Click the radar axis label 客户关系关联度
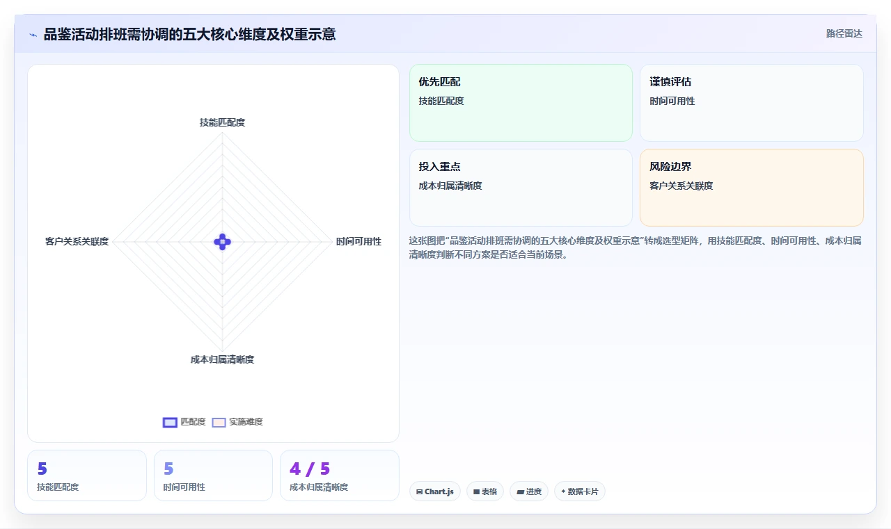Viewport: 891px width, 529px height. click(x=77, y=242)
